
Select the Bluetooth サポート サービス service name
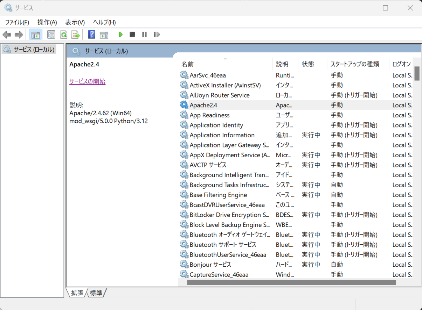[x=223, y=244]
